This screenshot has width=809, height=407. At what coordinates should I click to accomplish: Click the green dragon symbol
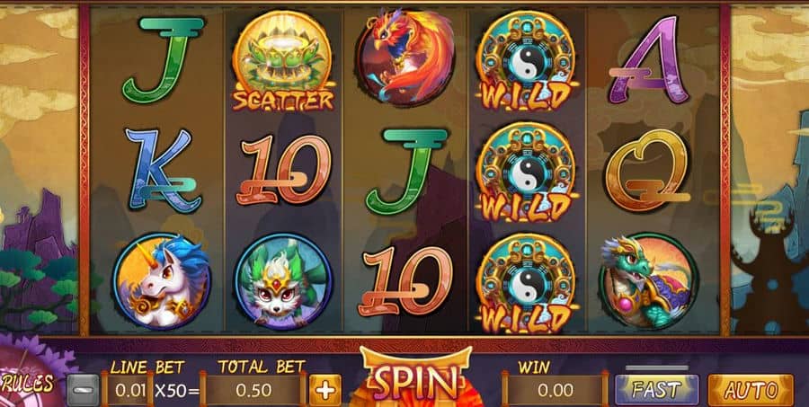pos(648,281)
